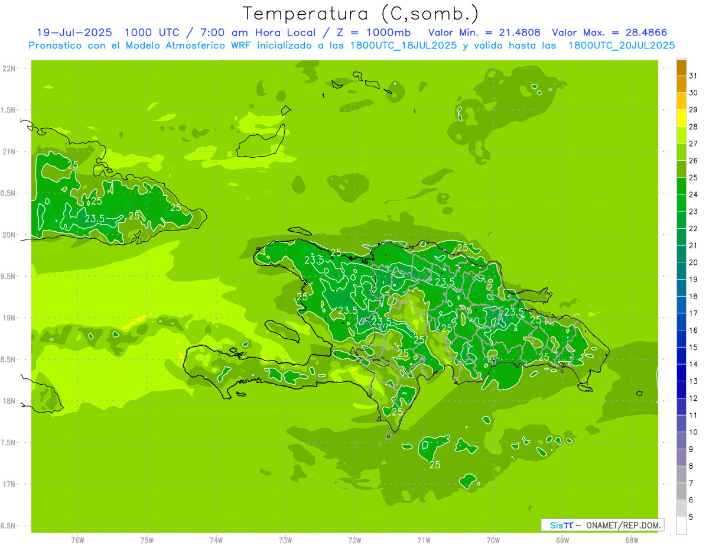The image size is (709, 548).
Task: Select the valid-until time "1800UTC_20JUL2025"
Action: (622, 46)
